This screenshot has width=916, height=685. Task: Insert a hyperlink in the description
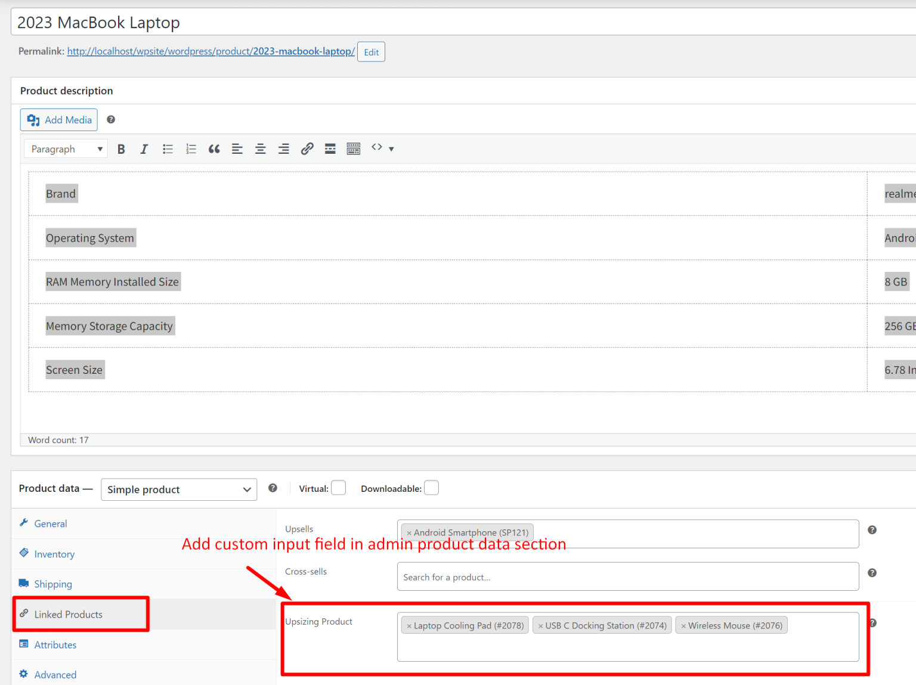click(307, 148)
